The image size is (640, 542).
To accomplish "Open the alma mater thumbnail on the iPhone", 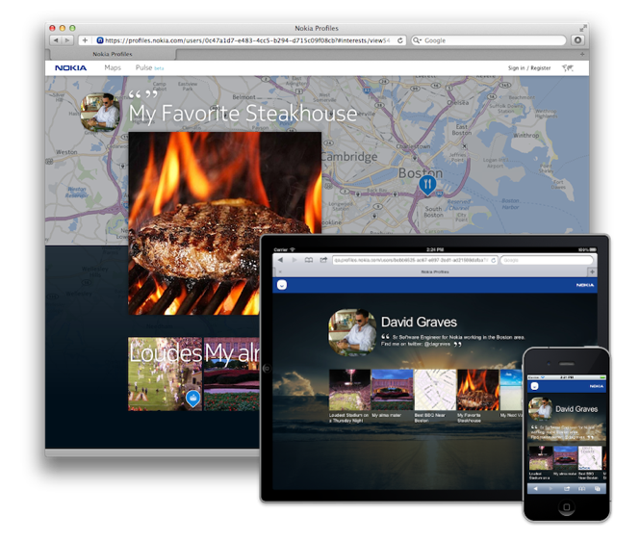I will pyautogui.click(x=565, y=458).
